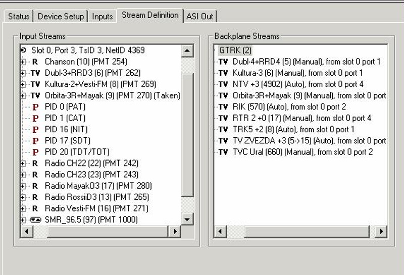The width and height of the screenshot is (404, 275).
Task: Select RTR 2 +0 (17) (Manual) row
Action: (x=301, y=118)
